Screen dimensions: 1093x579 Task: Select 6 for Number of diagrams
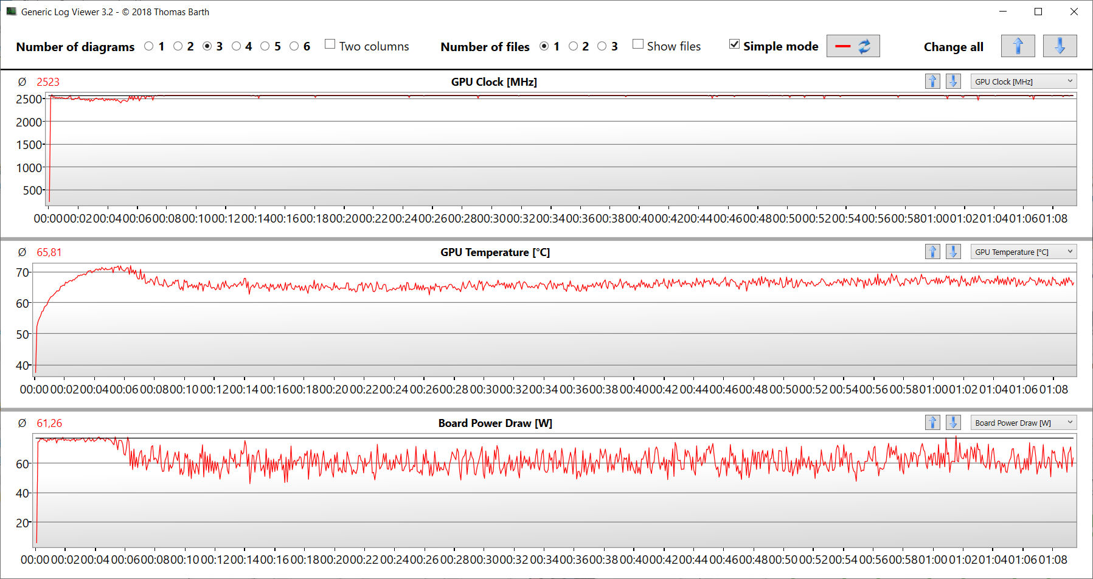pos(294,46)
